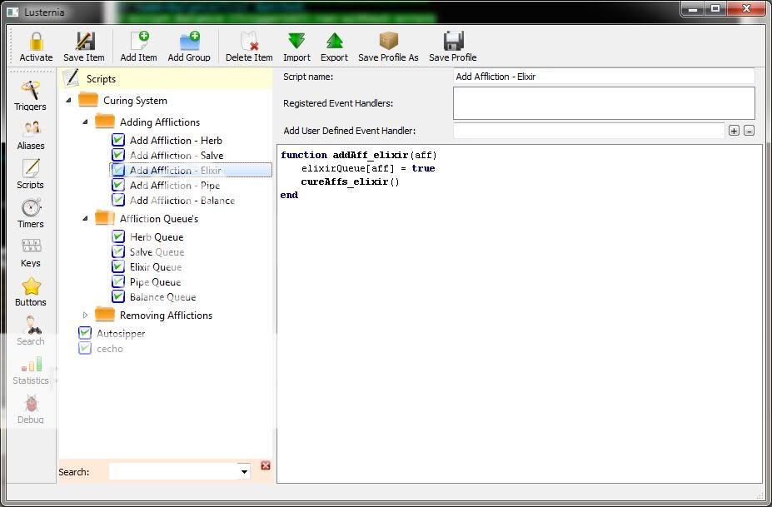
Task: Collapse the Adding Afflictions group arrow
Action: 86,122
